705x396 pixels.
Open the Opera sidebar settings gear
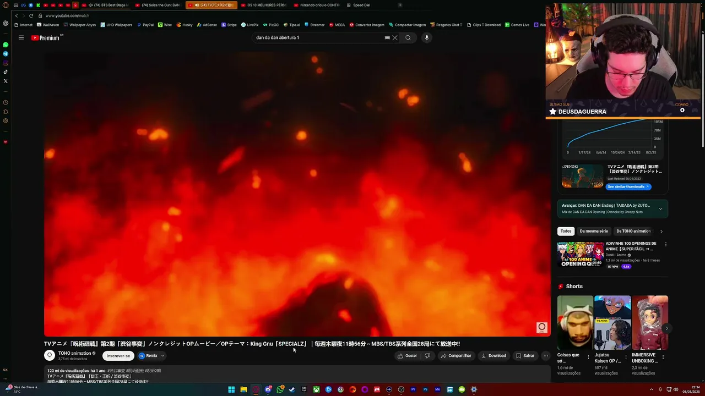tap(6, 120)
